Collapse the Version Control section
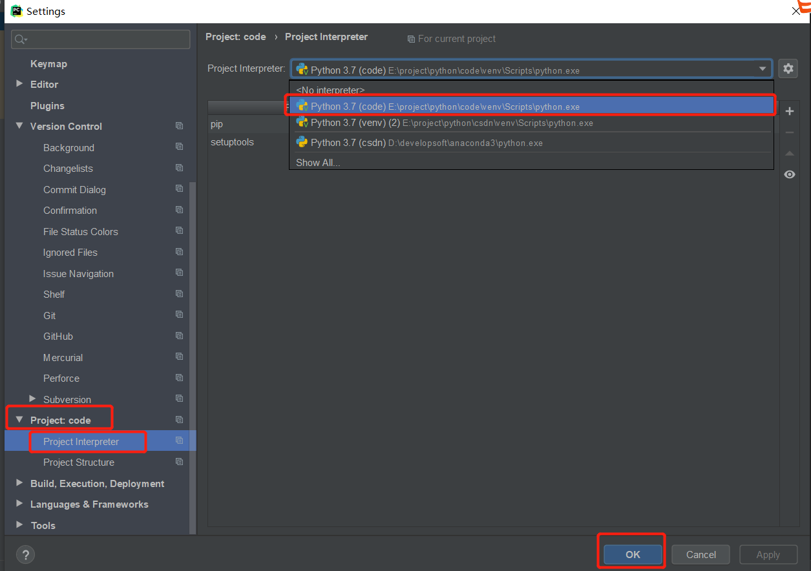811x571 pixels. click(19, 126)
